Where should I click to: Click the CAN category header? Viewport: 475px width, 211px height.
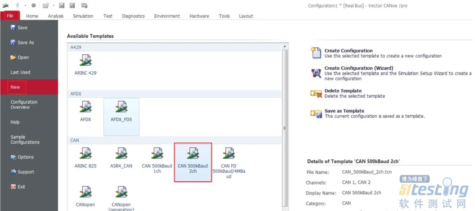(174, 140)
